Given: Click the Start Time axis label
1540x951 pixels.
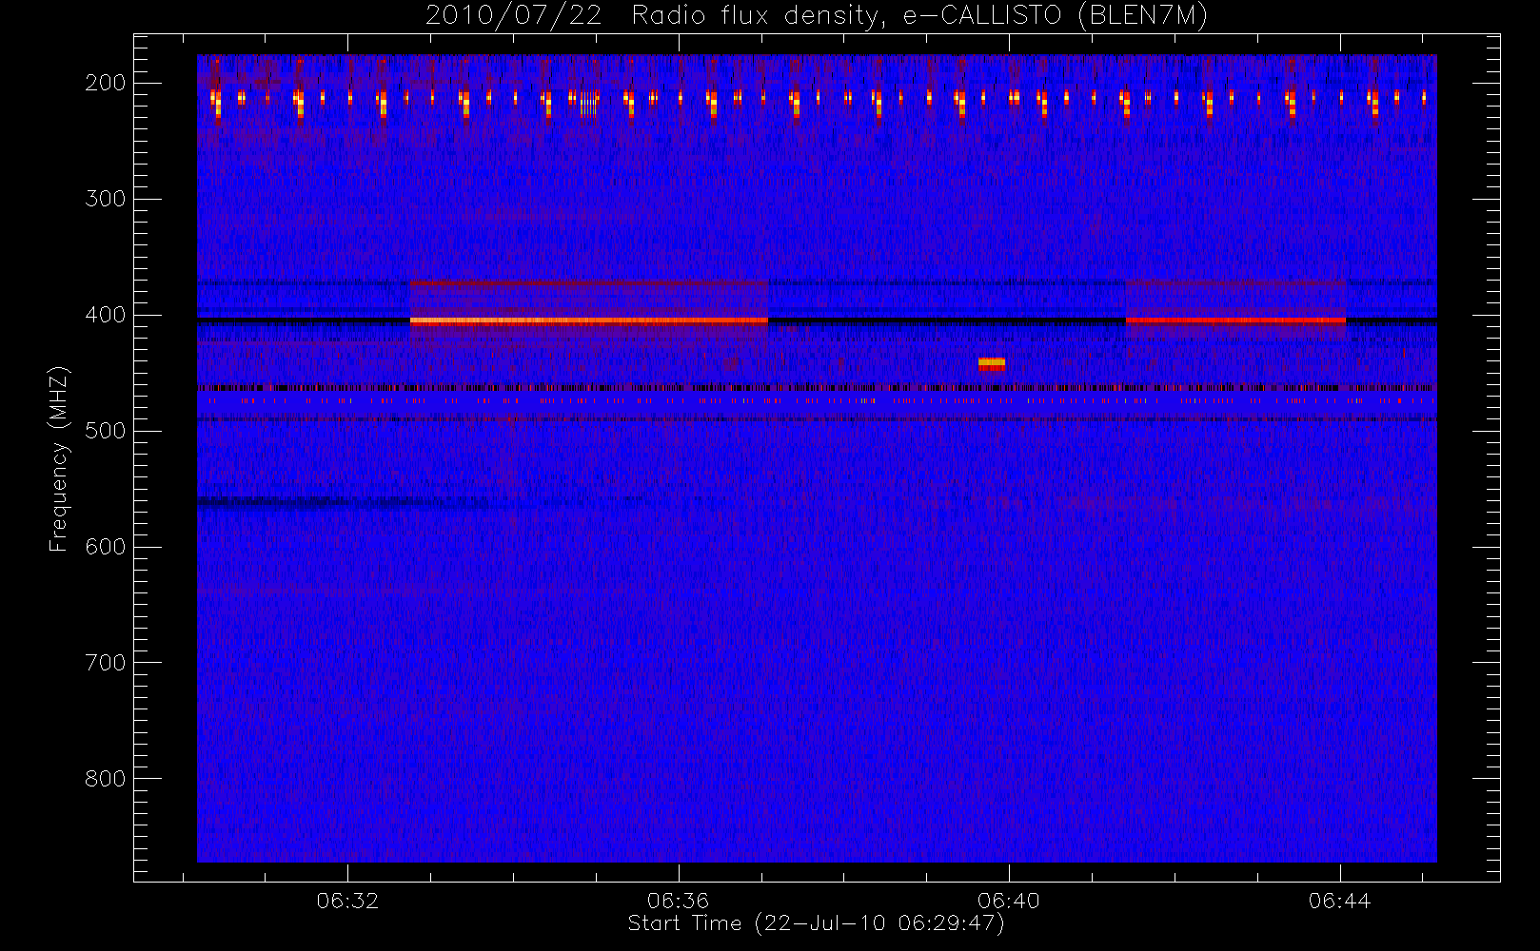Looking at the screenshot, I should pyautogui.click(x=816, y=923).
